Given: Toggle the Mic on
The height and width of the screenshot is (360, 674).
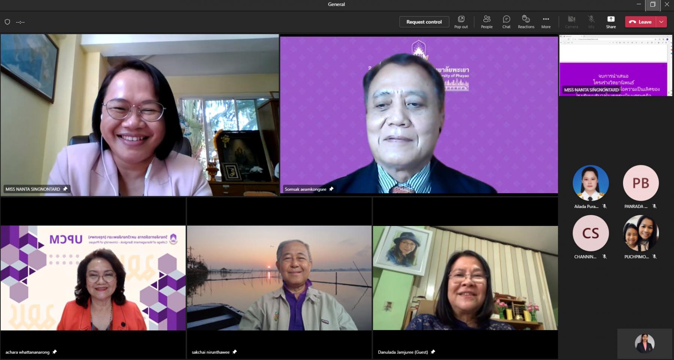Looking at the screenshot, I should point(591,22).
